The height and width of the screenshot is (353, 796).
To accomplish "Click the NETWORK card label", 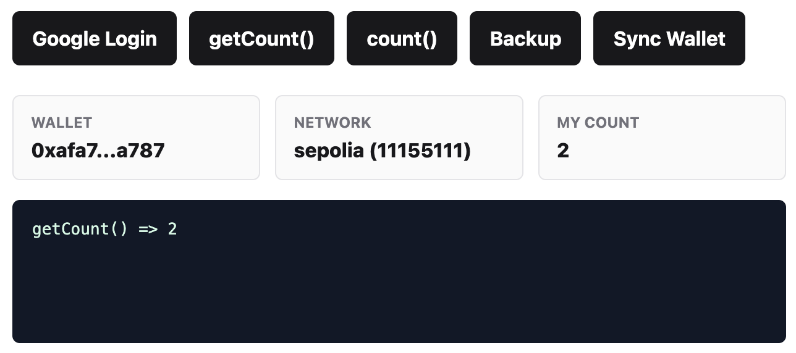I will (332, 123).
